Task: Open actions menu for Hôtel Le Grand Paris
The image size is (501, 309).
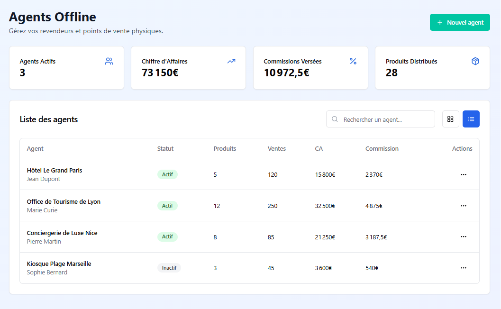Action: pyautogui.click(x=464, y=174)
